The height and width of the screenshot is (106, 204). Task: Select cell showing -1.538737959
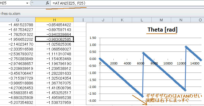[54, 102]
